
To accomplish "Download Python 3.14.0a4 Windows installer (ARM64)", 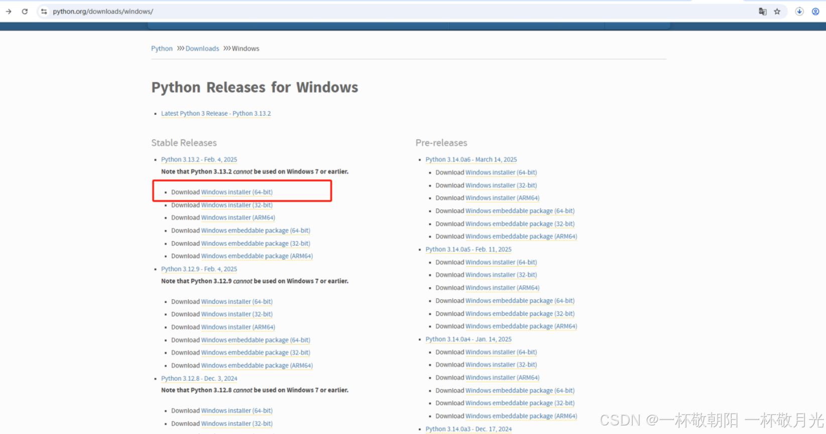I will 503,378.
